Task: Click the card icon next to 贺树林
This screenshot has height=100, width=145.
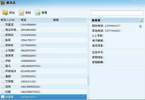Action: (3, 45)
